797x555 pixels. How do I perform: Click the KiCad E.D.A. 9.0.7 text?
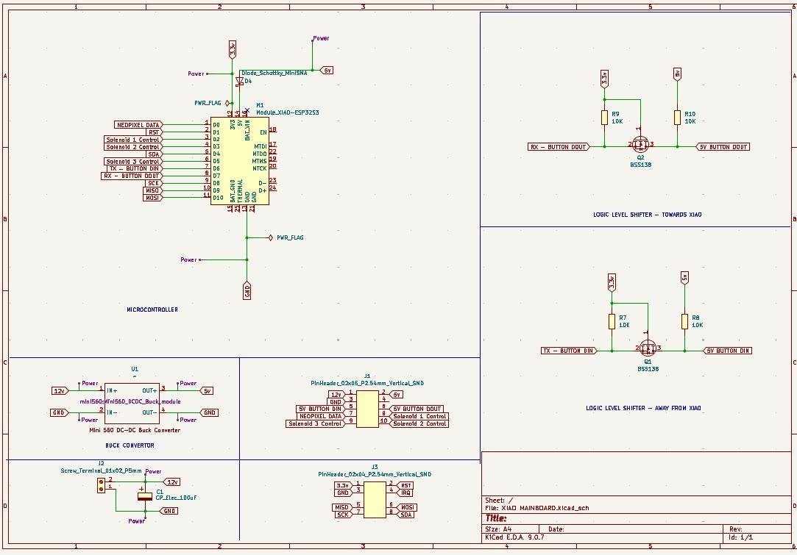pos(514,537)
